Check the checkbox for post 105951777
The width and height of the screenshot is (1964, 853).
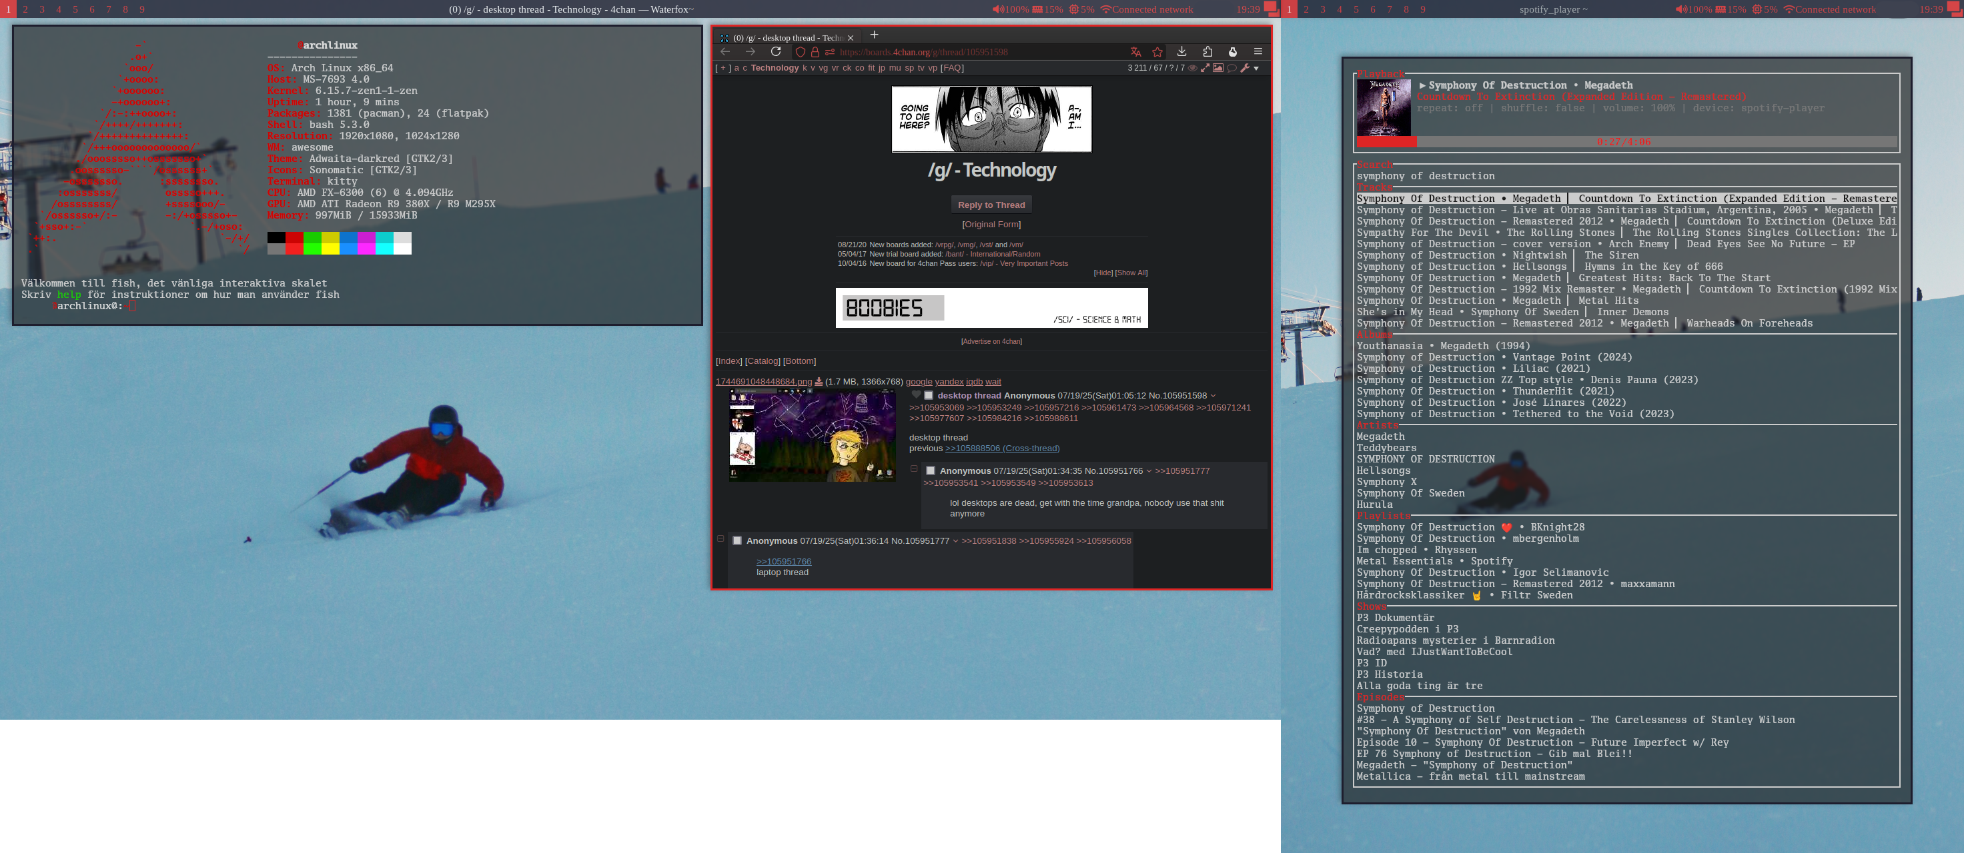click(736, 540)
